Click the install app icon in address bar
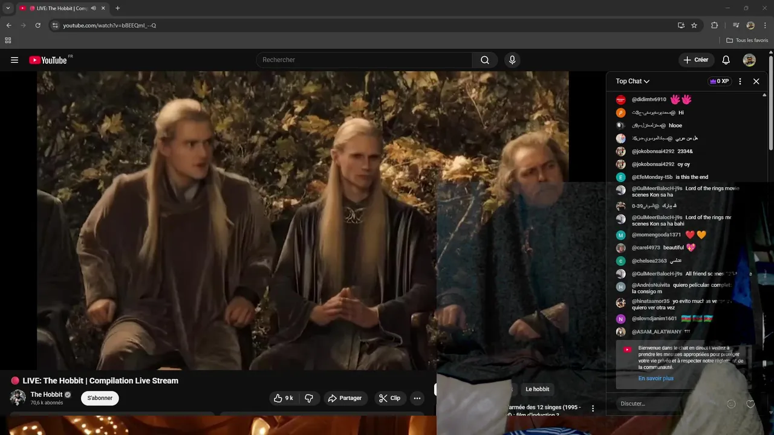Screen dimensions: 774x435 681,25
